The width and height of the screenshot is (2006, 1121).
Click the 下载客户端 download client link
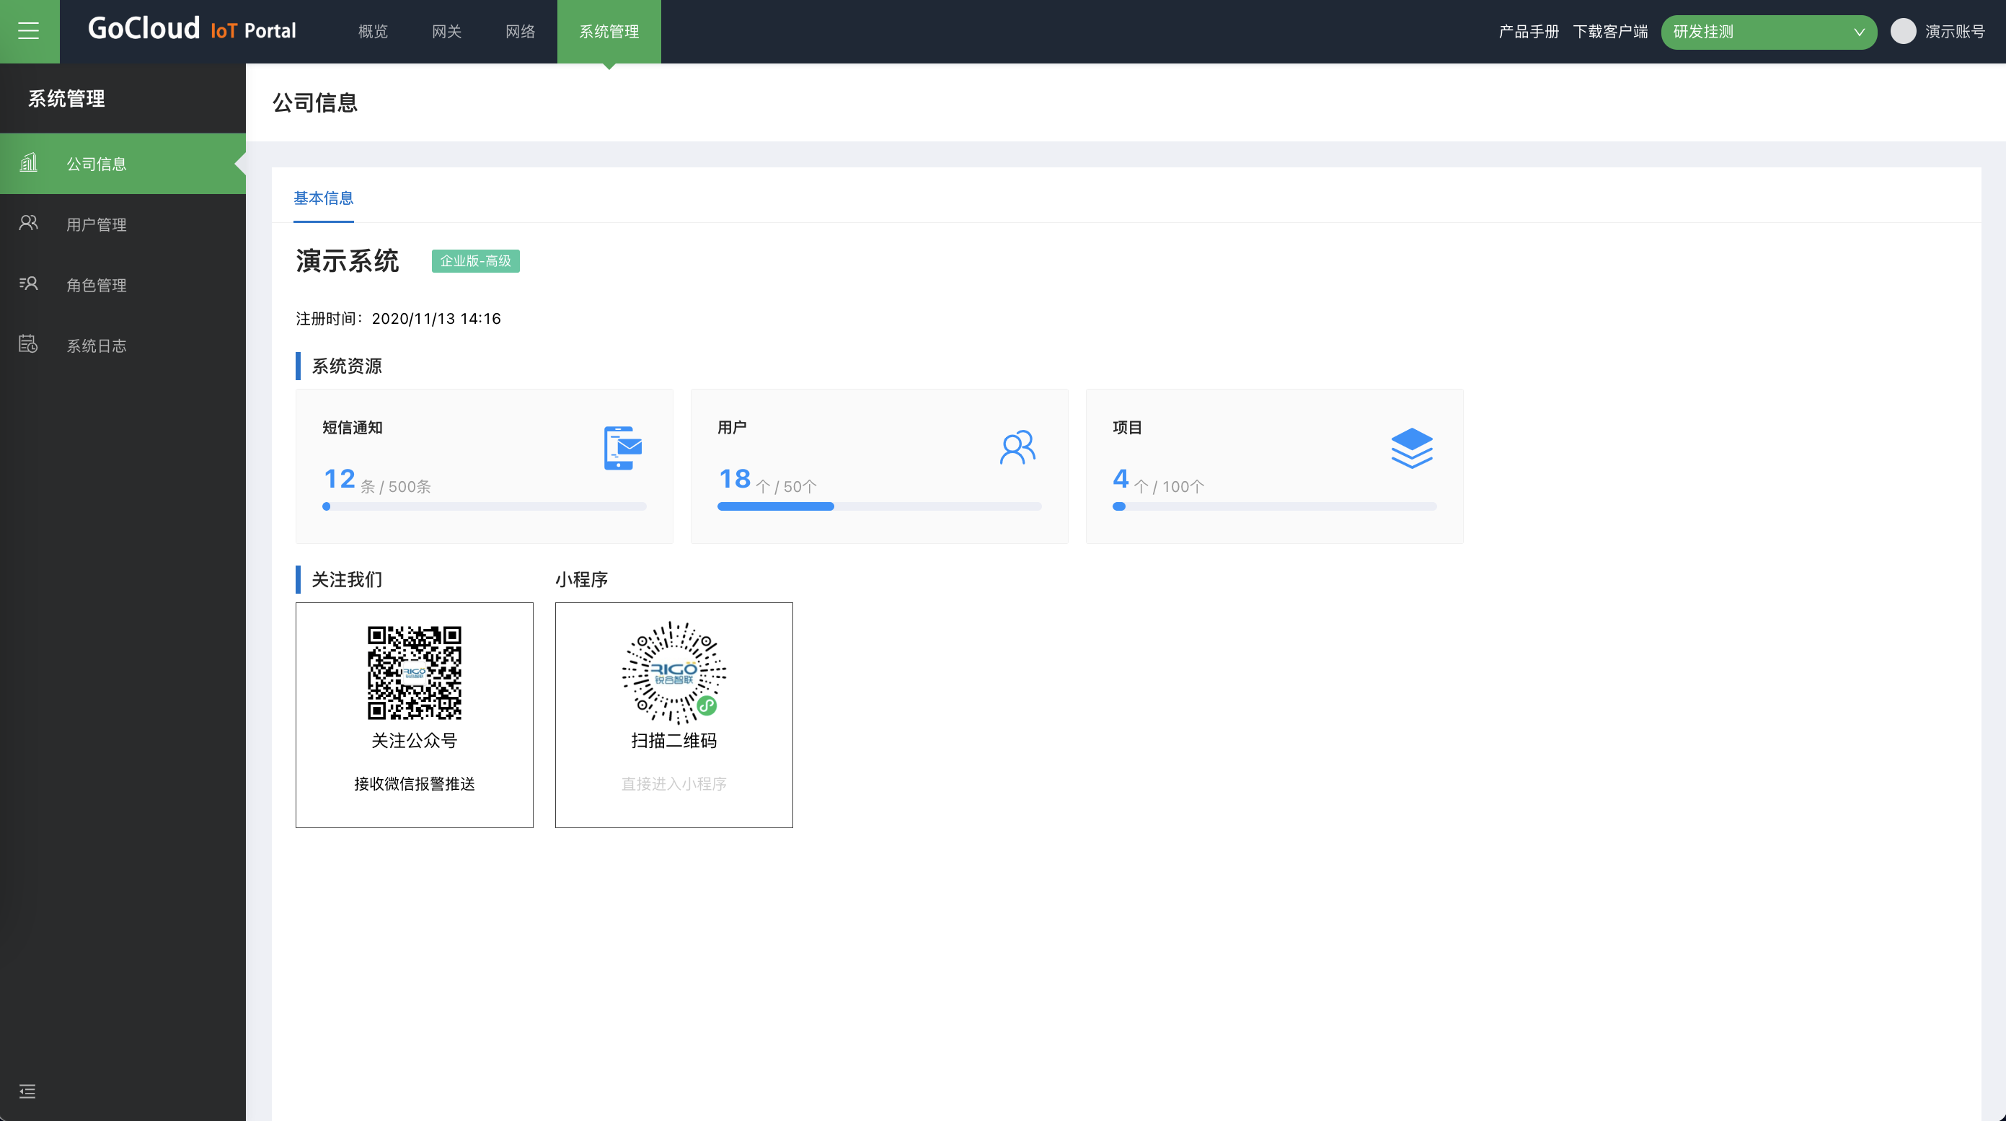[x=1609, y=31]
